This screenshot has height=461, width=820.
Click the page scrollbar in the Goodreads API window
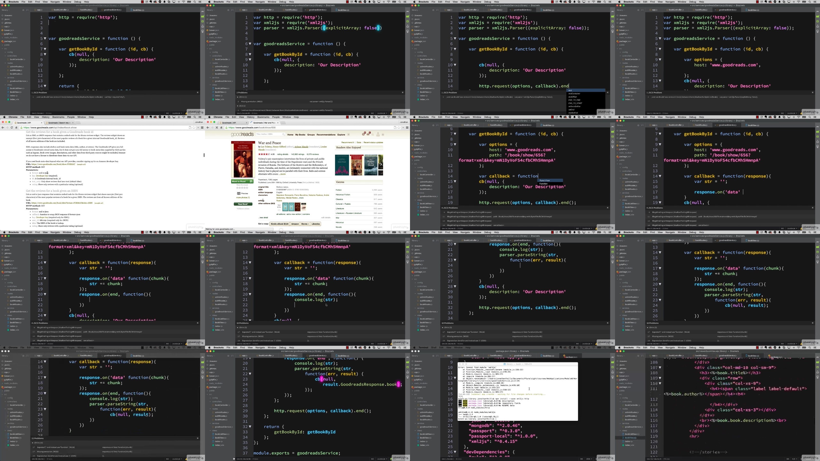pyautogui.click(x=204, y=155)
